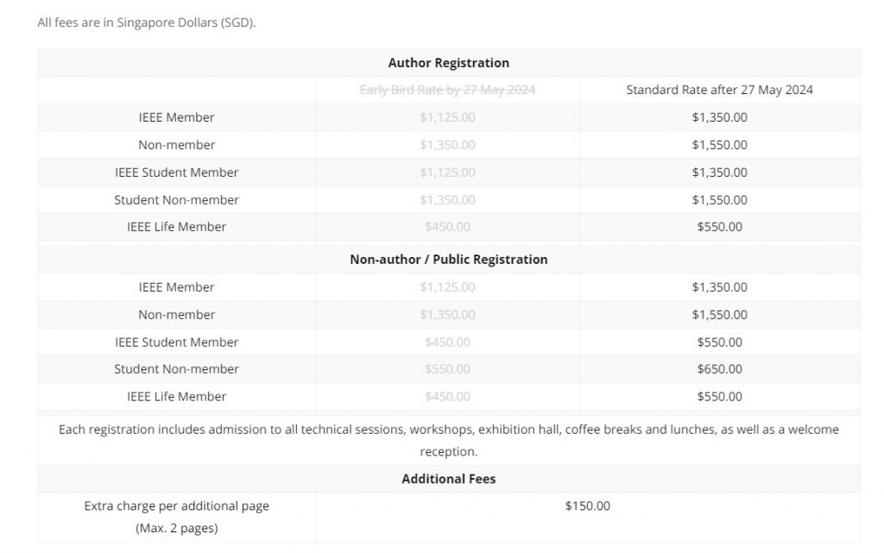Click Author IEEE Member standard rate $1,350.00
The height and width of the screenshot is (553, 884).
pos(719,117)
